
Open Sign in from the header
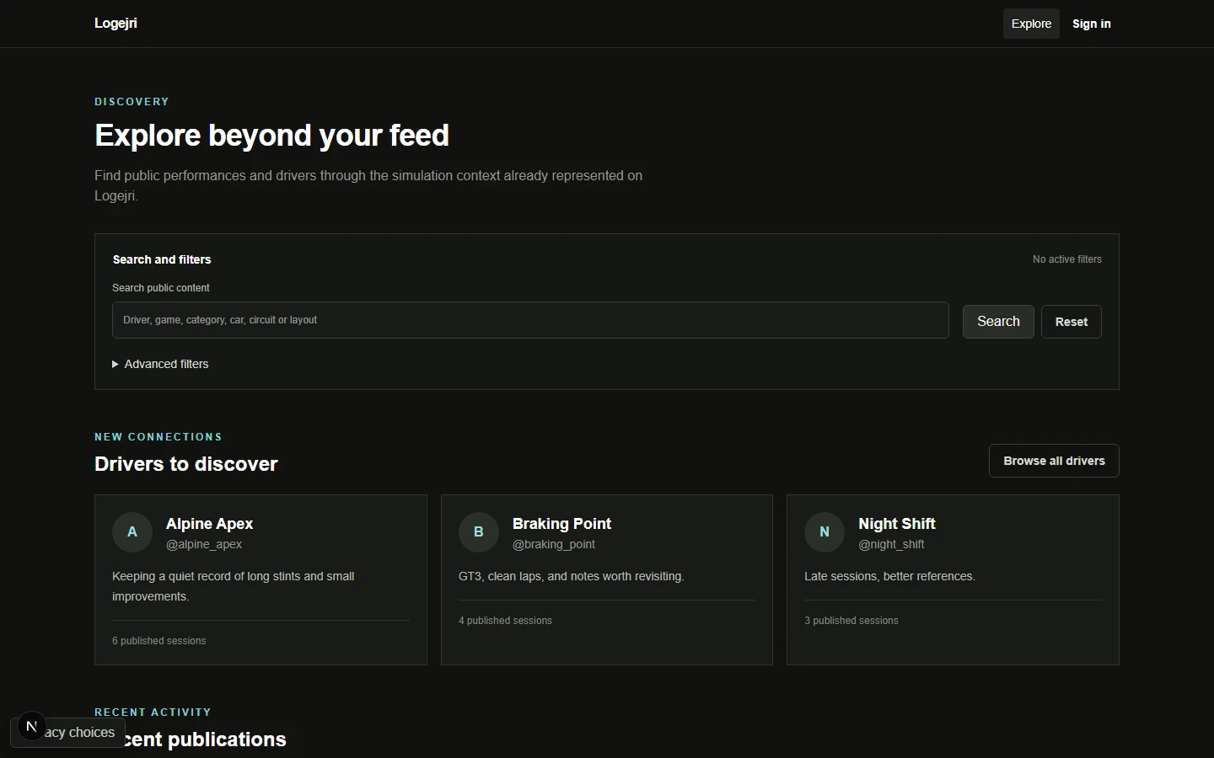tap(1092, 24)
